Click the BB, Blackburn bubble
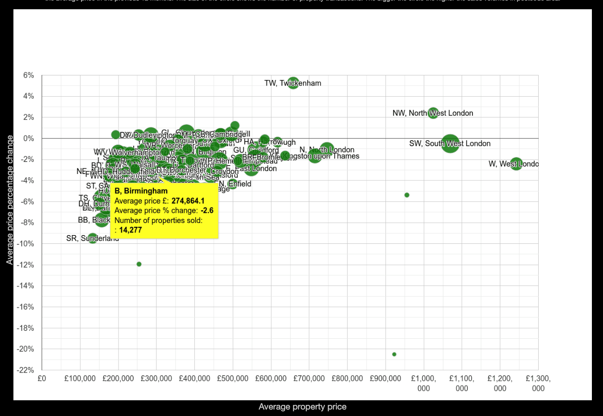Image resolution: width=603 pixels, height=416 pixels. click(x=102, y=220)
